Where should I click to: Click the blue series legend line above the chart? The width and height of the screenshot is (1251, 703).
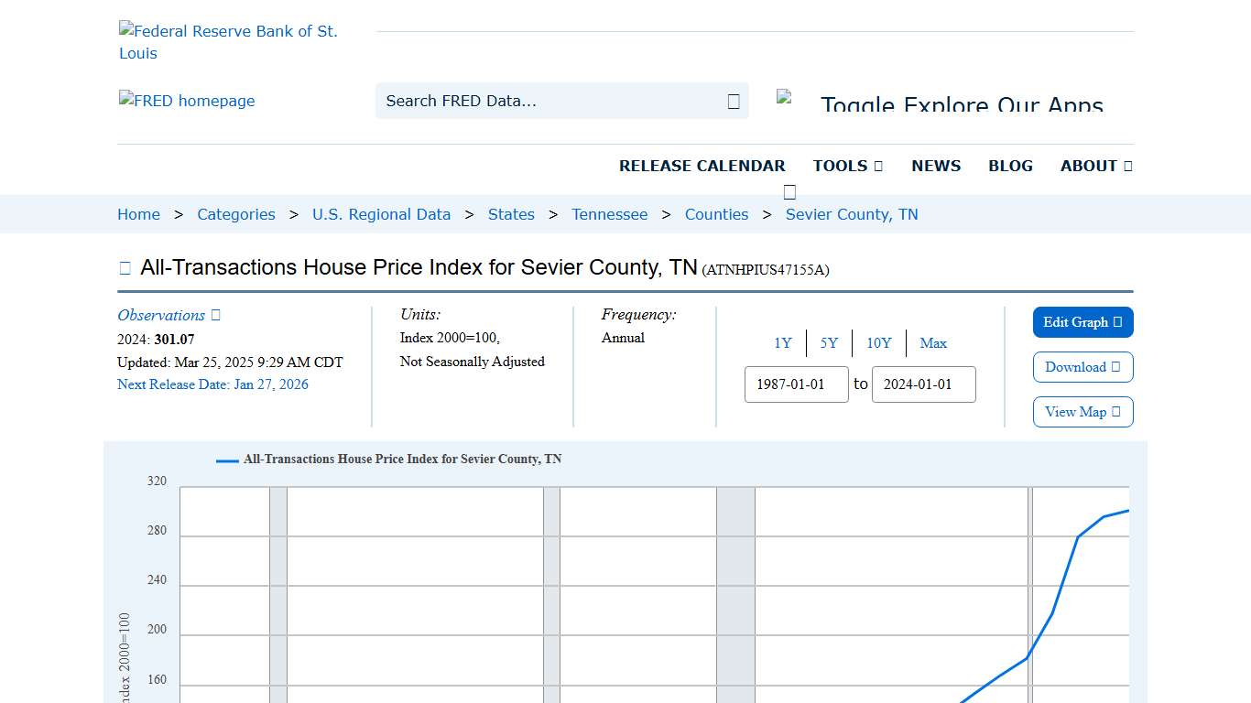pyautogui.click(x=225, y=460)
